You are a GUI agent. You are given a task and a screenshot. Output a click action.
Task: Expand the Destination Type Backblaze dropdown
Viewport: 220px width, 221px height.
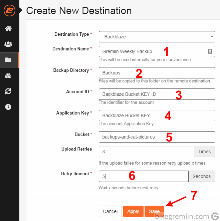point(157,37)
